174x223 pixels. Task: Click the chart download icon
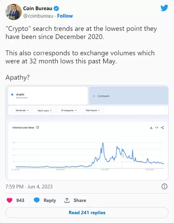point(151,127)
